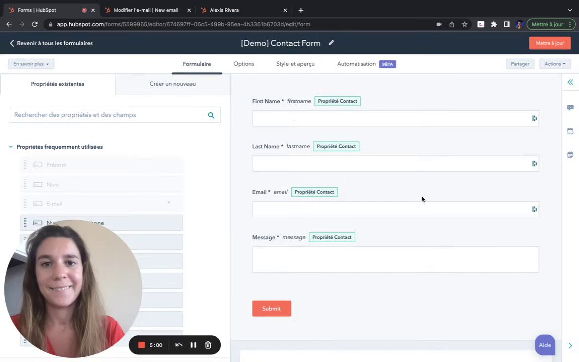Click the undo arrow in recording toolbar
579x362 pixels.
[179, 345]
